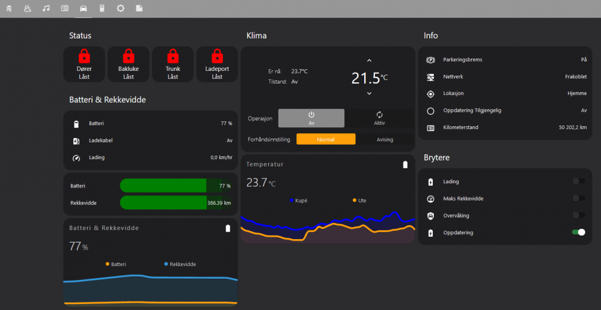
Task: Switch to the weather tab
Action: 27,8
